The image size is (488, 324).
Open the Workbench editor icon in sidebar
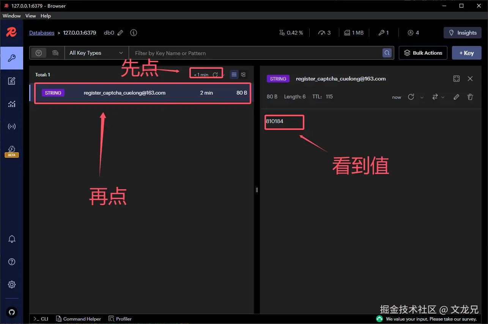(11, 81)
